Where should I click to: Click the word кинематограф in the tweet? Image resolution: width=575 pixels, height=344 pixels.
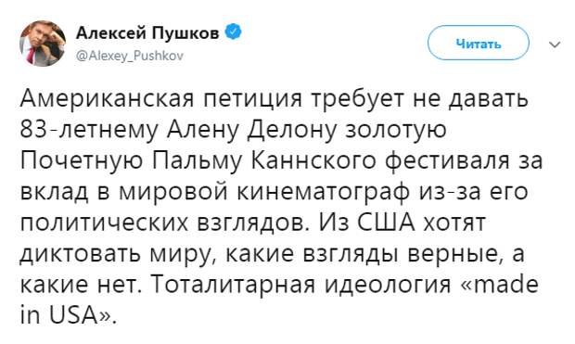pos(324,191)
